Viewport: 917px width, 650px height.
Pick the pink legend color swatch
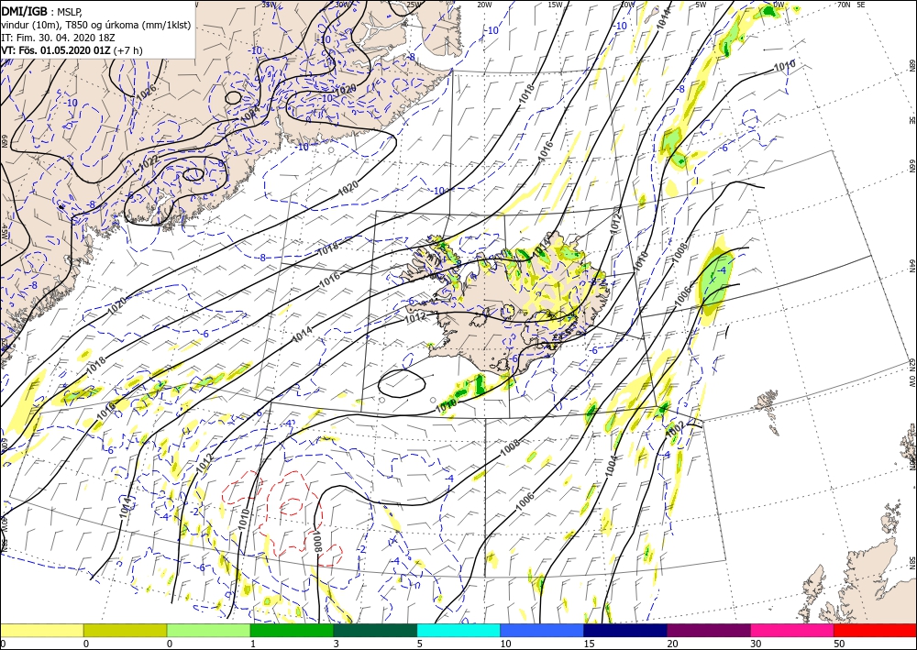coord(792,630)
